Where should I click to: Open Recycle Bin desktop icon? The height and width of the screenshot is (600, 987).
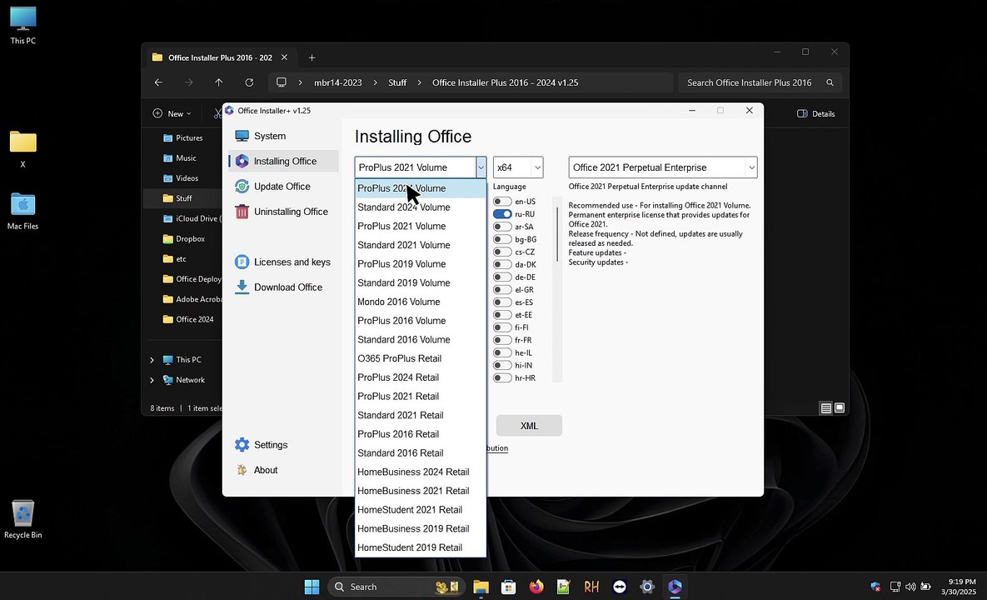tap(22, 519)
